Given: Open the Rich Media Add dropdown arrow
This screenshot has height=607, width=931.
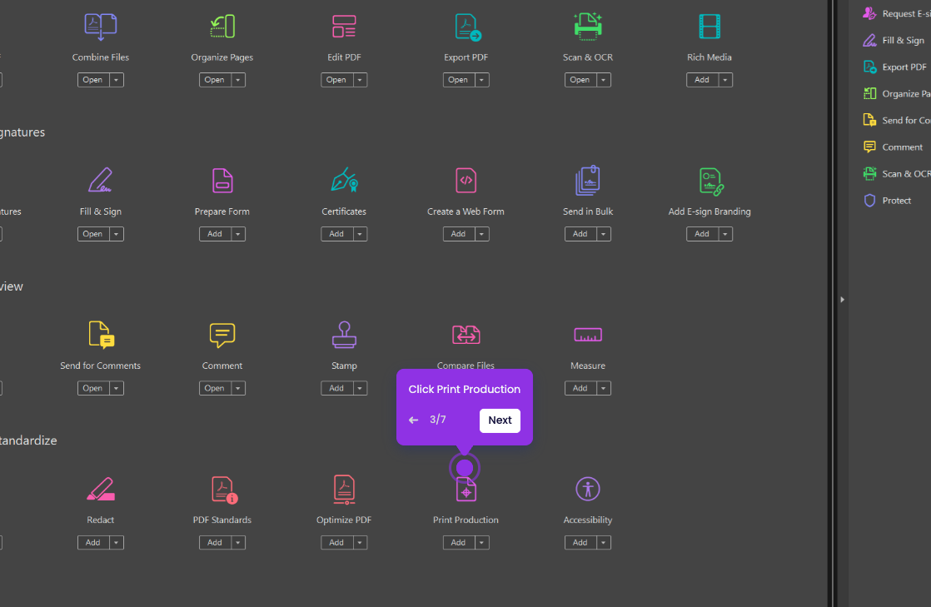Looking at the screenshot, I should (725, 80).
